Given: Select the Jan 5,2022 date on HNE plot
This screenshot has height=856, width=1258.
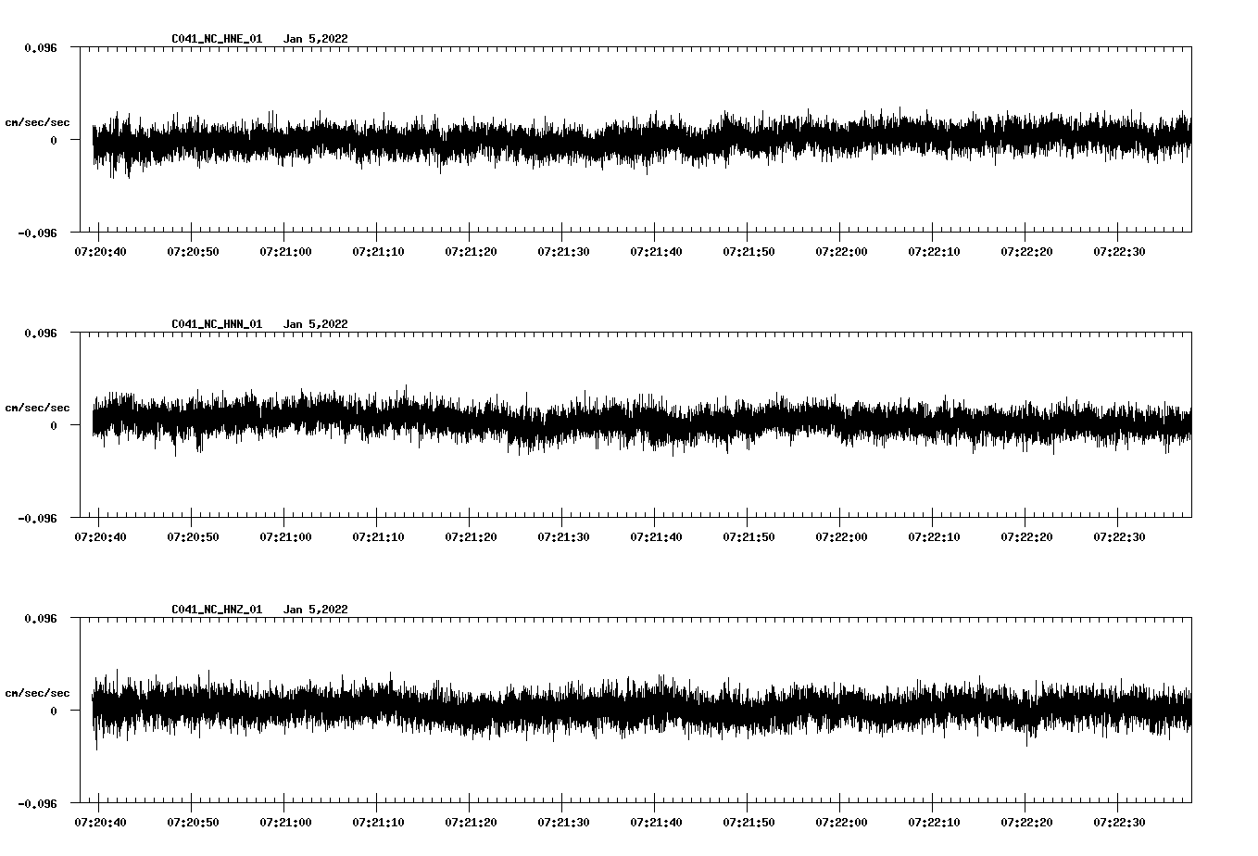Looking at the screenshot, I should (316, 39).
